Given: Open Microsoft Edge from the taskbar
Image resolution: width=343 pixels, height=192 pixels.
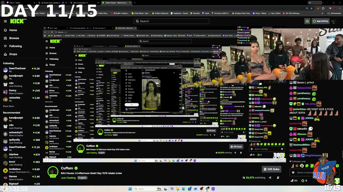Looking at the screenshot, I should pos(184,189).
